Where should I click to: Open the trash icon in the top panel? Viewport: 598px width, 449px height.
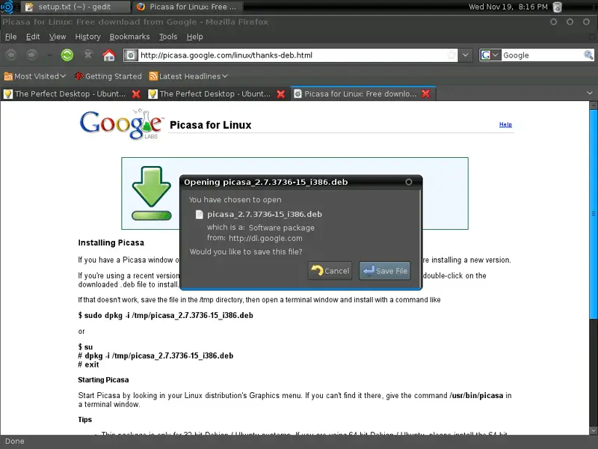point(557,7)
